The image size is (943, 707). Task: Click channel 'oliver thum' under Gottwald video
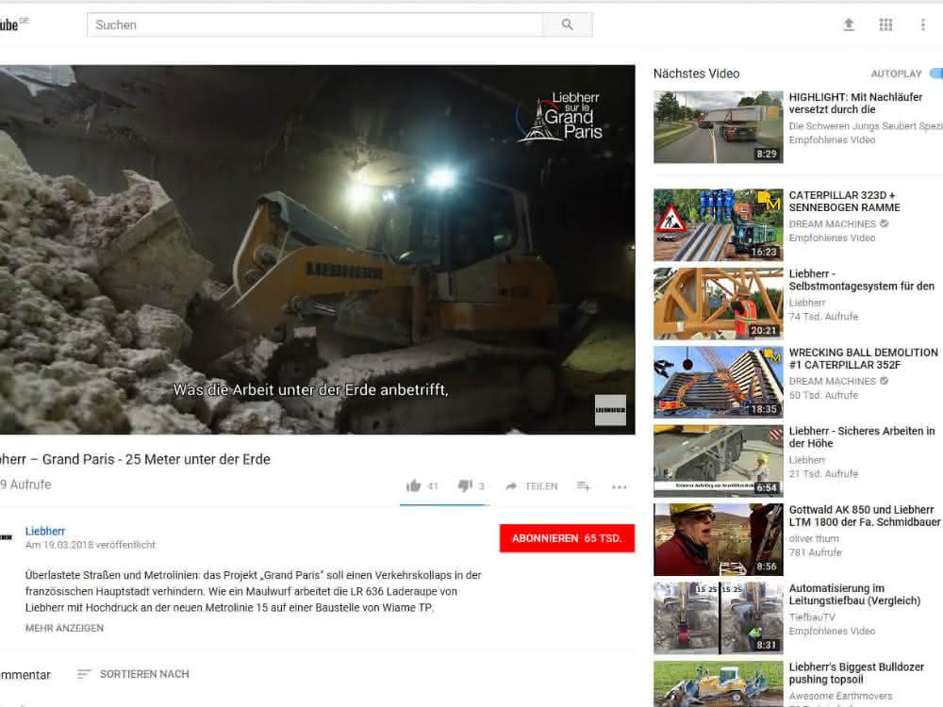(x=814, y=538)
